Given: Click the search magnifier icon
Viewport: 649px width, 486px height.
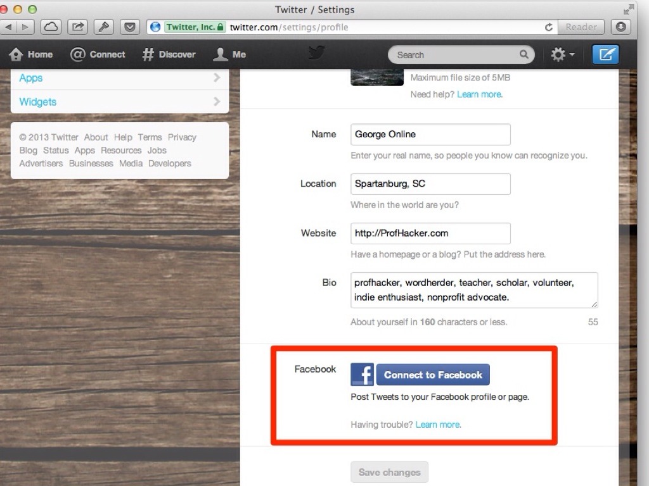Looking at the screenshot, I should tap(524, 54).
